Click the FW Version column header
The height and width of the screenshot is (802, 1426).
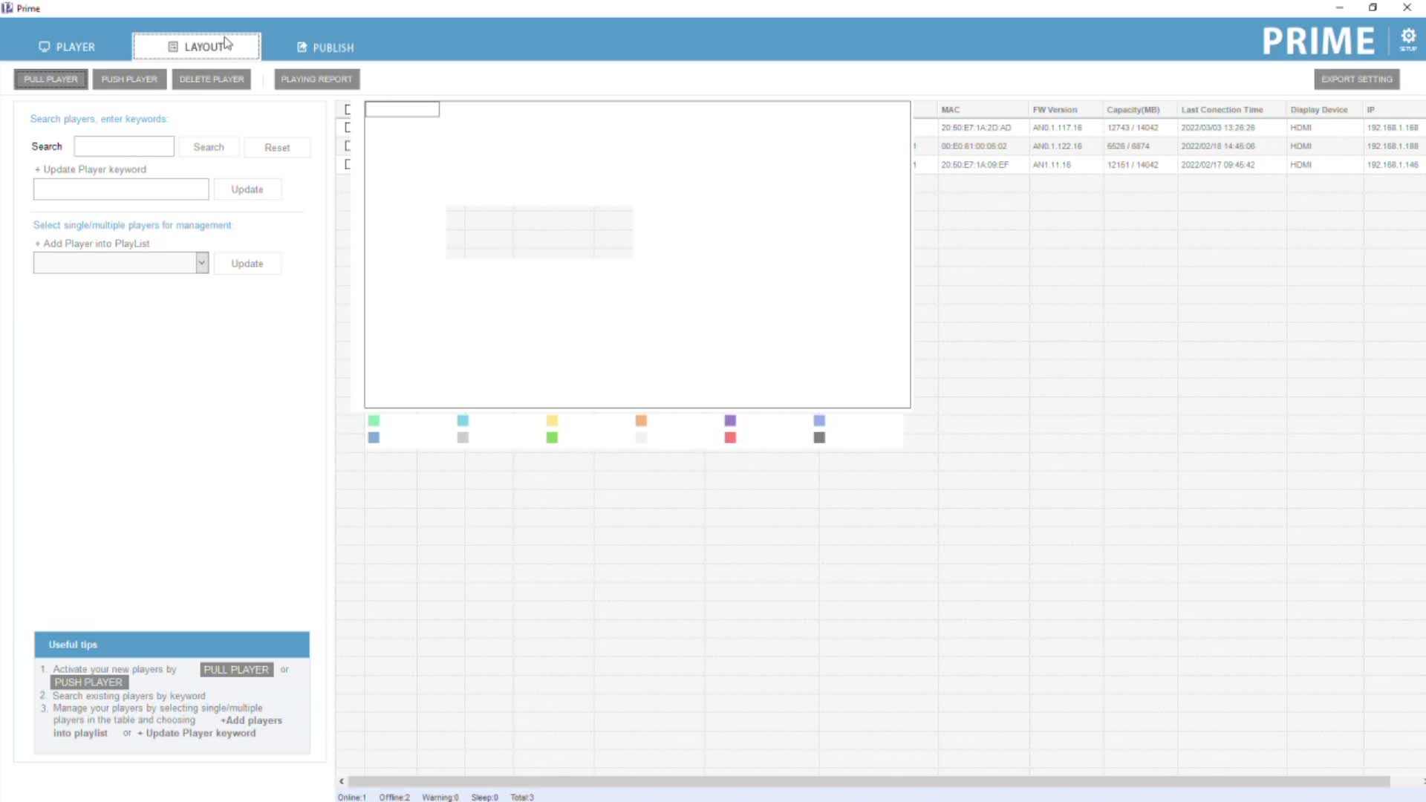pos(1067,110)
